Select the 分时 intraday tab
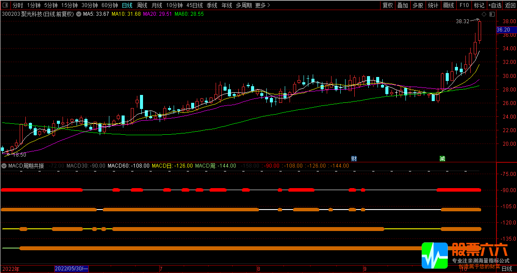This screenshot has height=273, width=517. click(x=18, y=5)
